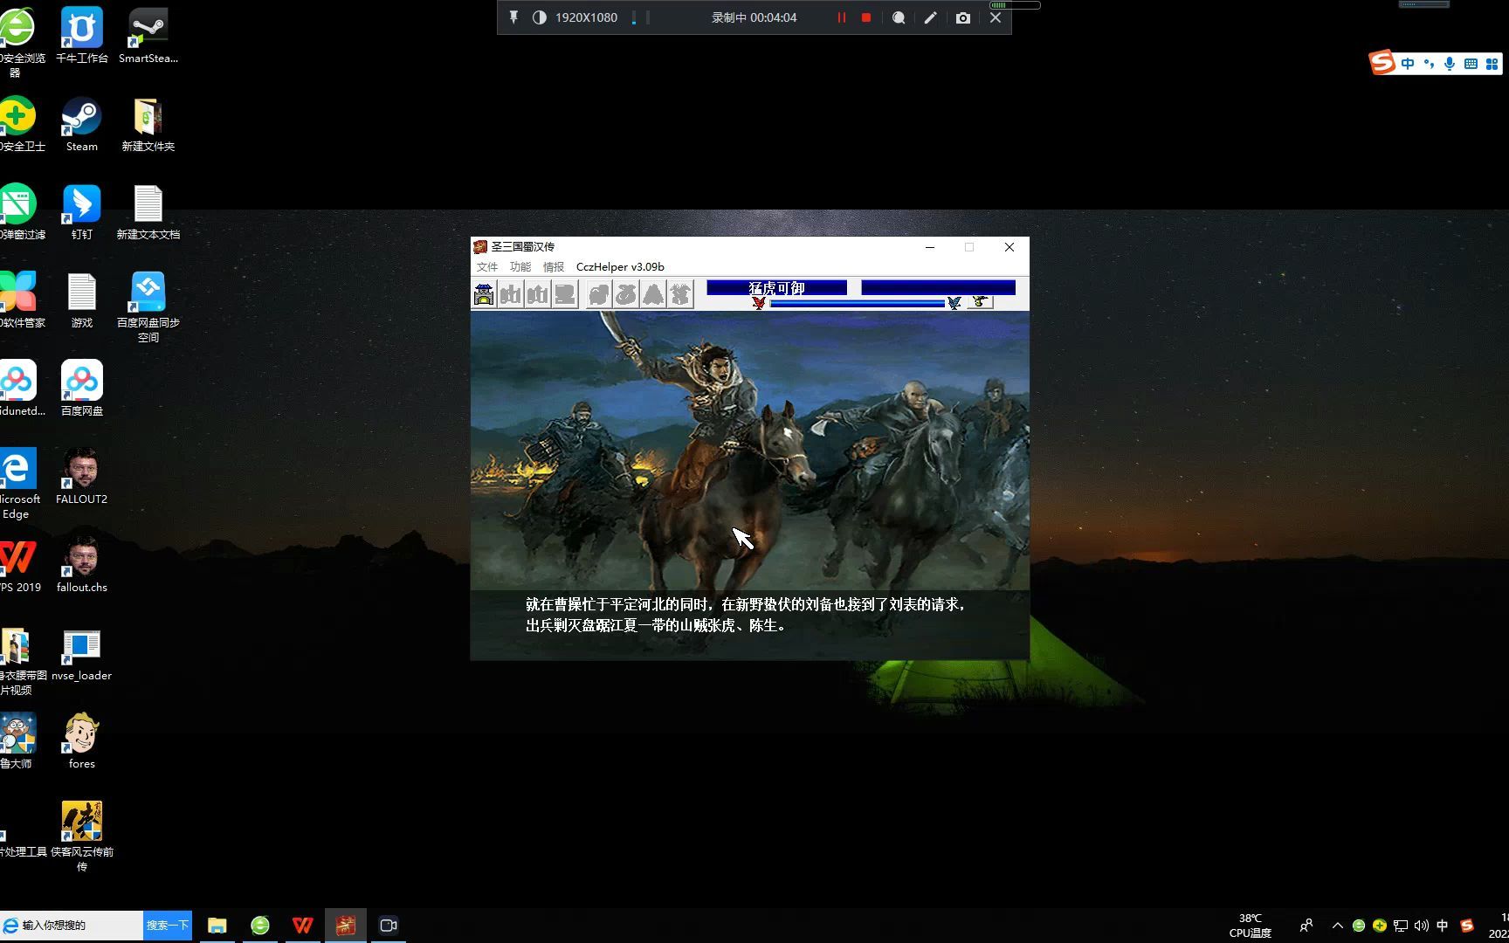Select the pencil annotation tool on recorder bar
The image size is (1509, 943).
click(931, 17)
